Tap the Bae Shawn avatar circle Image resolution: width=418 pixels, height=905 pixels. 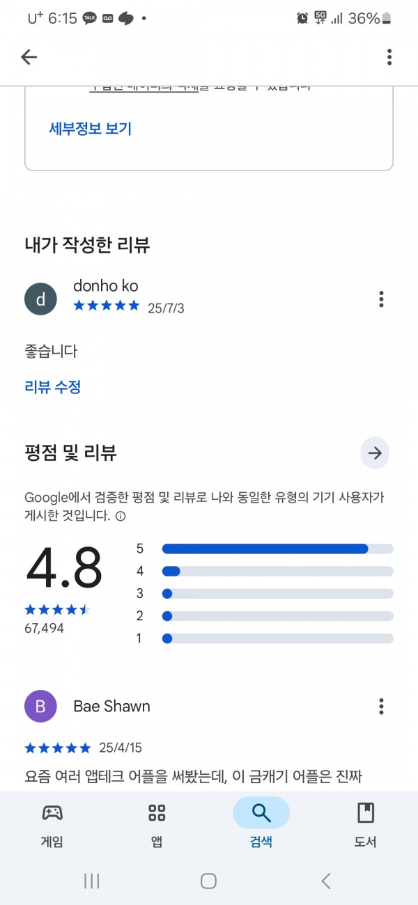coord(40,707)
